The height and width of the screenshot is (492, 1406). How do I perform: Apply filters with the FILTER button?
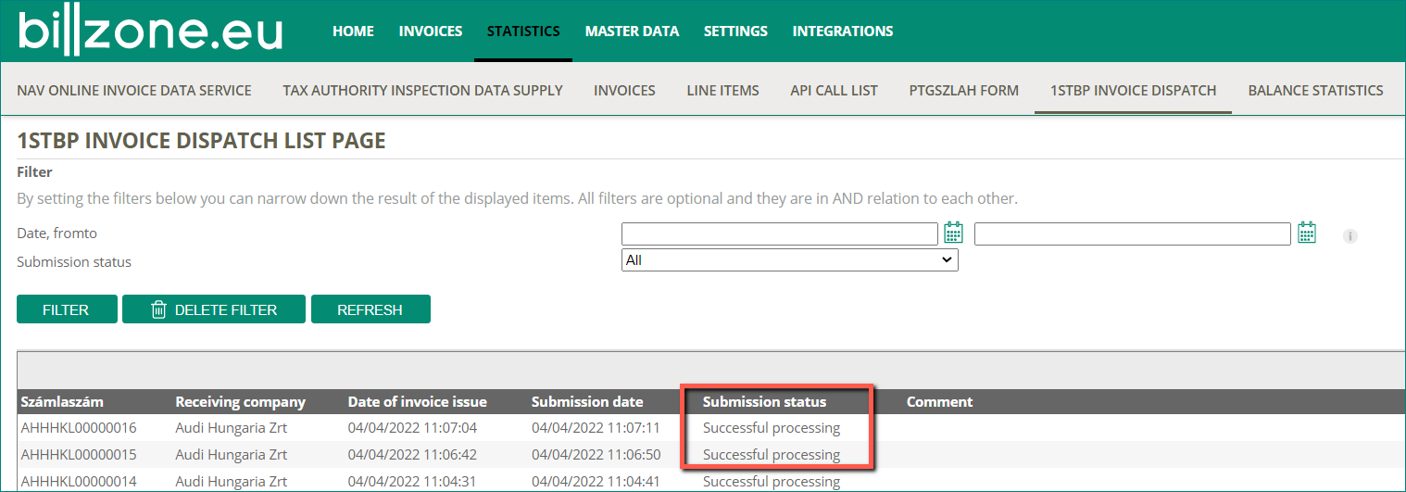(x=67, y=309)
